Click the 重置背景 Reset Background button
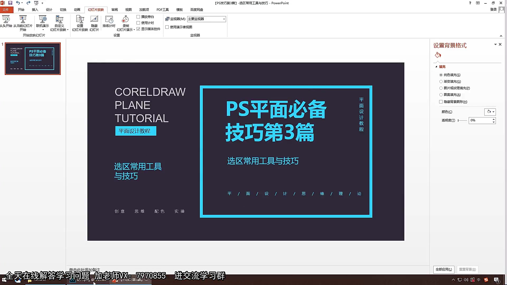 tap(467, 269)
